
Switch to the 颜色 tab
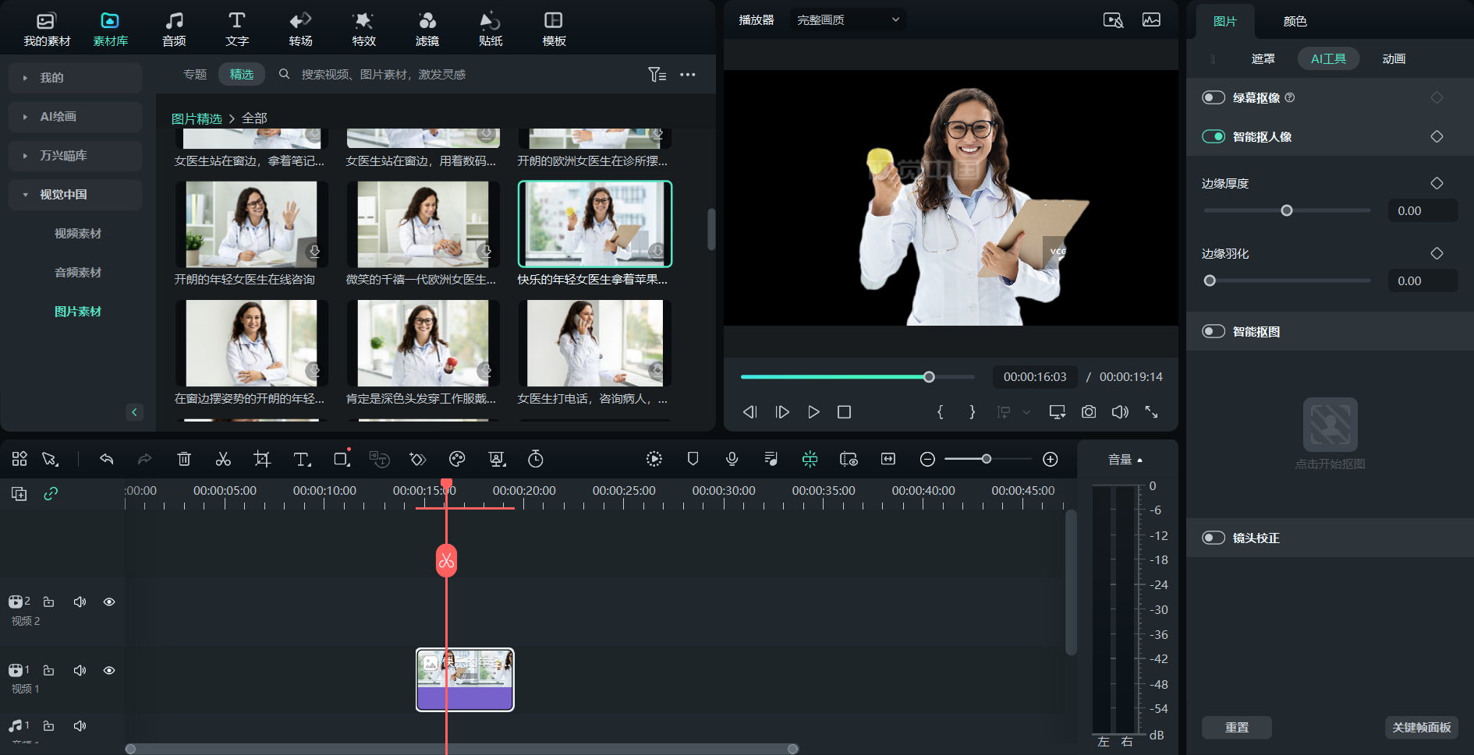tap(1295, 21)
